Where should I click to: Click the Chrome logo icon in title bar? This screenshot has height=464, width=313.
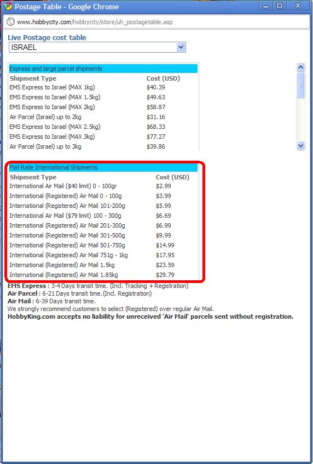pos(8,6)
